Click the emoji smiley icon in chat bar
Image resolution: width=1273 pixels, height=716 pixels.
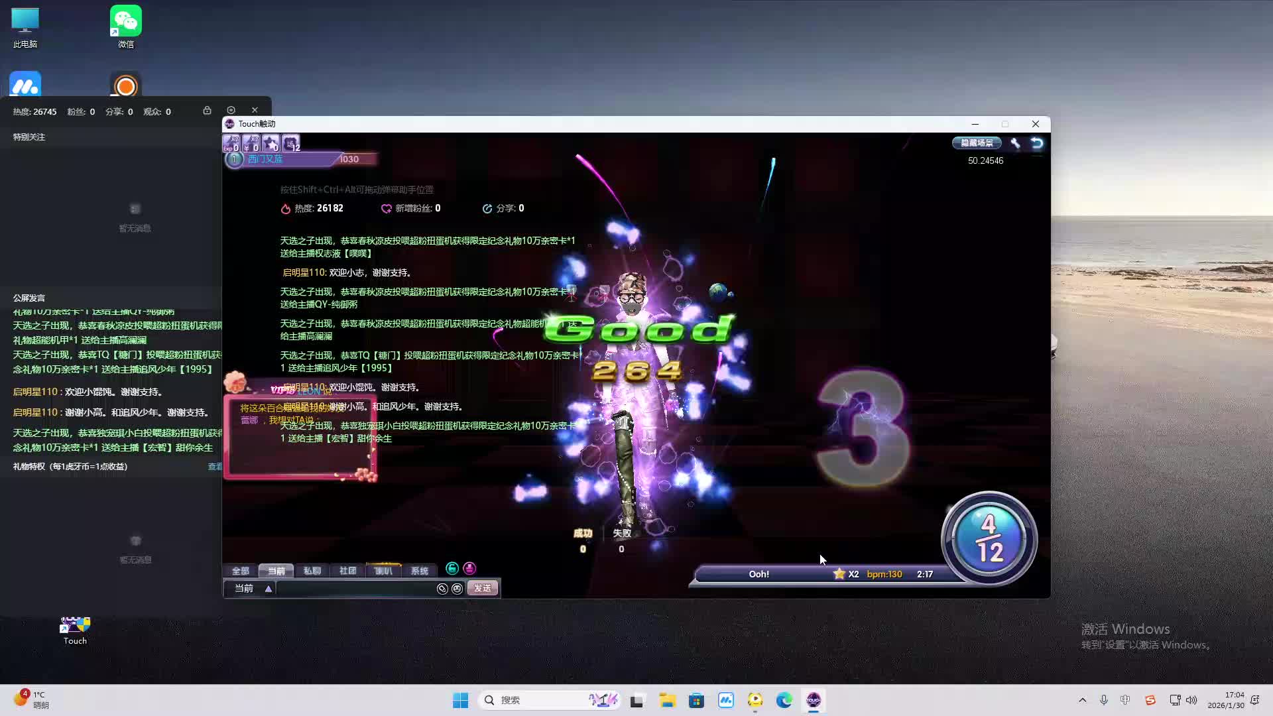[x=457, y=589]
